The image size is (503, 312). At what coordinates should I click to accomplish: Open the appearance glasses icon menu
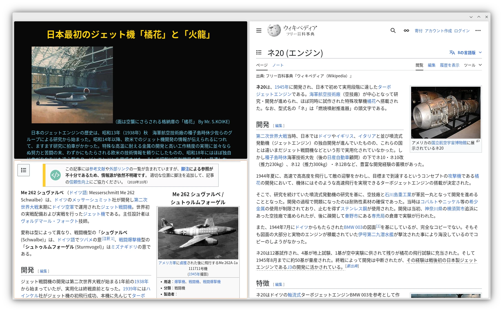point(406,30)
